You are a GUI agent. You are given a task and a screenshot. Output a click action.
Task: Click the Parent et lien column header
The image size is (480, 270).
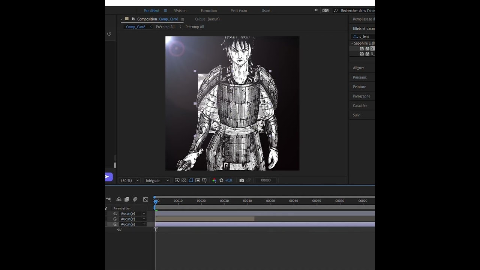[122, 208]
